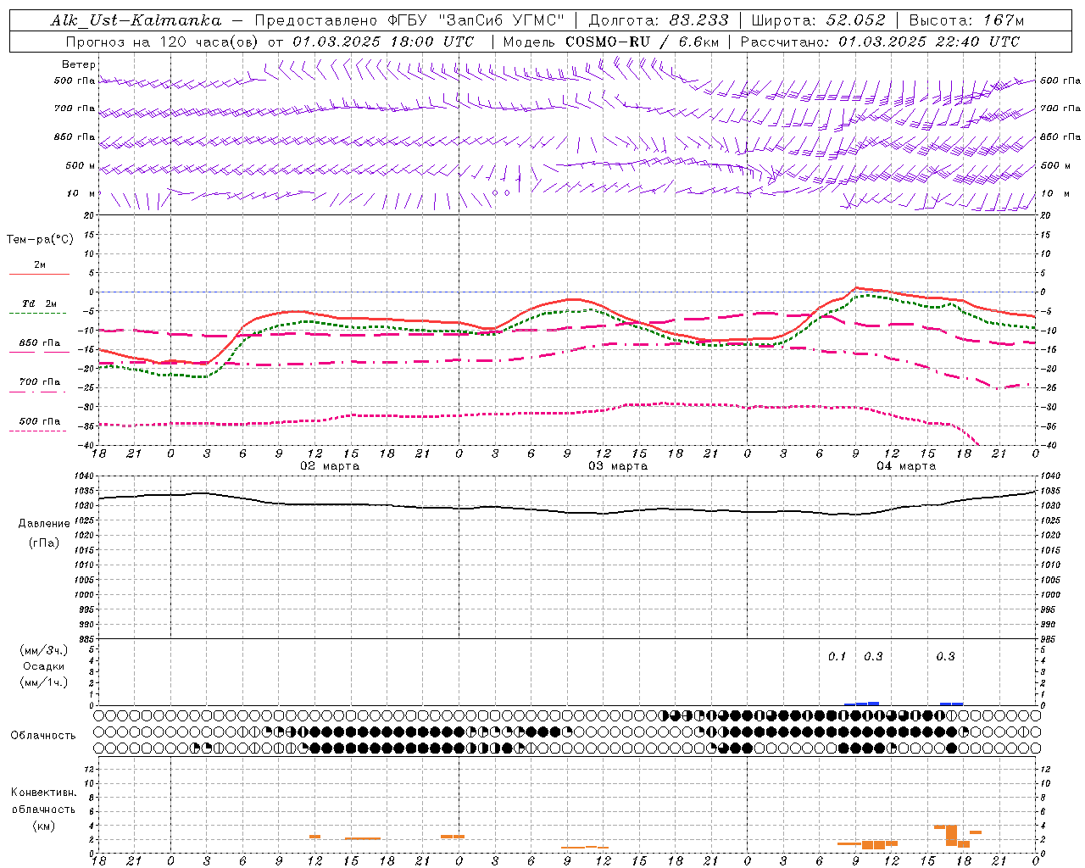1085x868 pixels.
Task: Click the Осадки precipitation panel label
Action: (x=44, y=666)
